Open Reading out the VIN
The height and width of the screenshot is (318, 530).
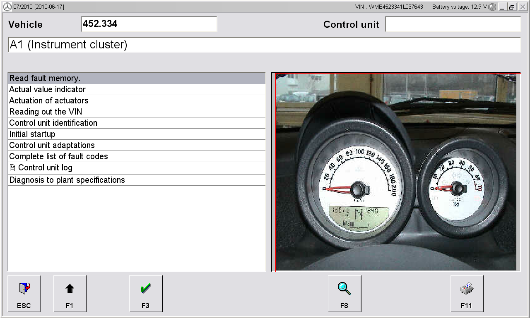tap(136, 112)
